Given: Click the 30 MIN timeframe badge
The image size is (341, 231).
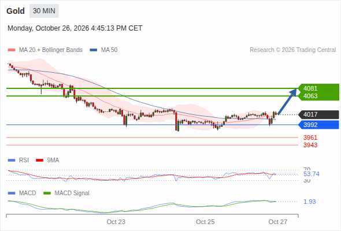Looking at the screenshot, I should coord(44,11).
